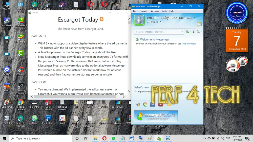Click the ENG language indicator
The width and height of the screenshot is (253, 142).
point(228,138)
